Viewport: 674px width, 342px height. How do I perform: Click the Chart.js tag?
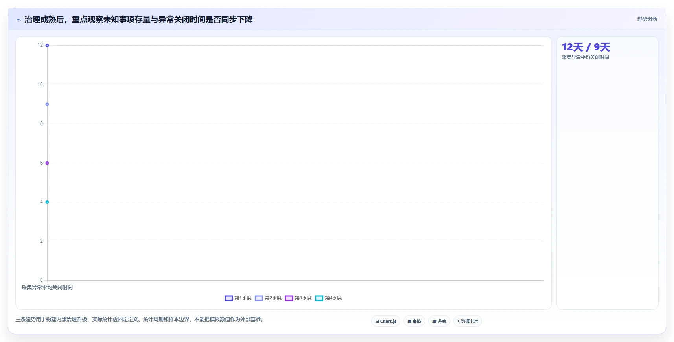tap(386, 321)
